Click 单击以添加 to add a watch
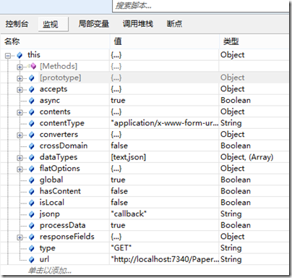Screen dimensions: 292x278 pos(50,271)
